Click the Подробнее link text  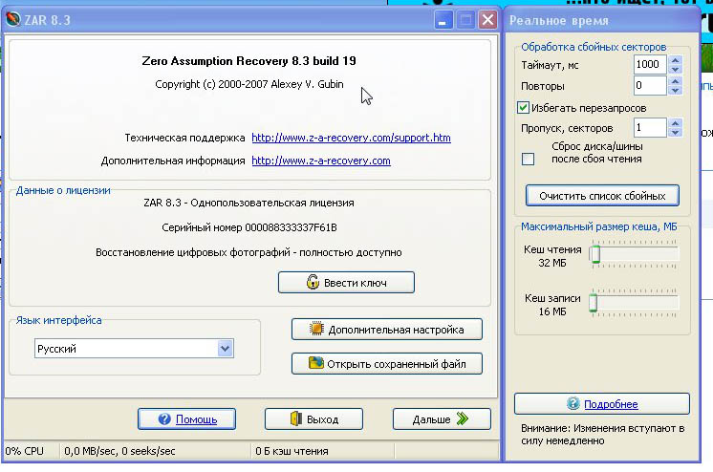click(611, 404)
